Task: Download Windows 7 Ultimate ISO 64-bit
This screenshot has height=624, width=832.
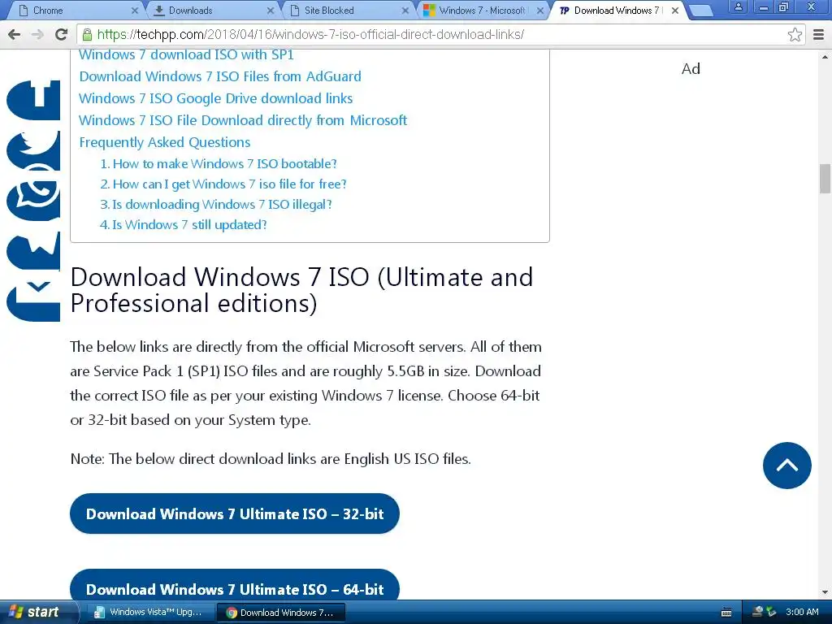Action: pos(235,585)
